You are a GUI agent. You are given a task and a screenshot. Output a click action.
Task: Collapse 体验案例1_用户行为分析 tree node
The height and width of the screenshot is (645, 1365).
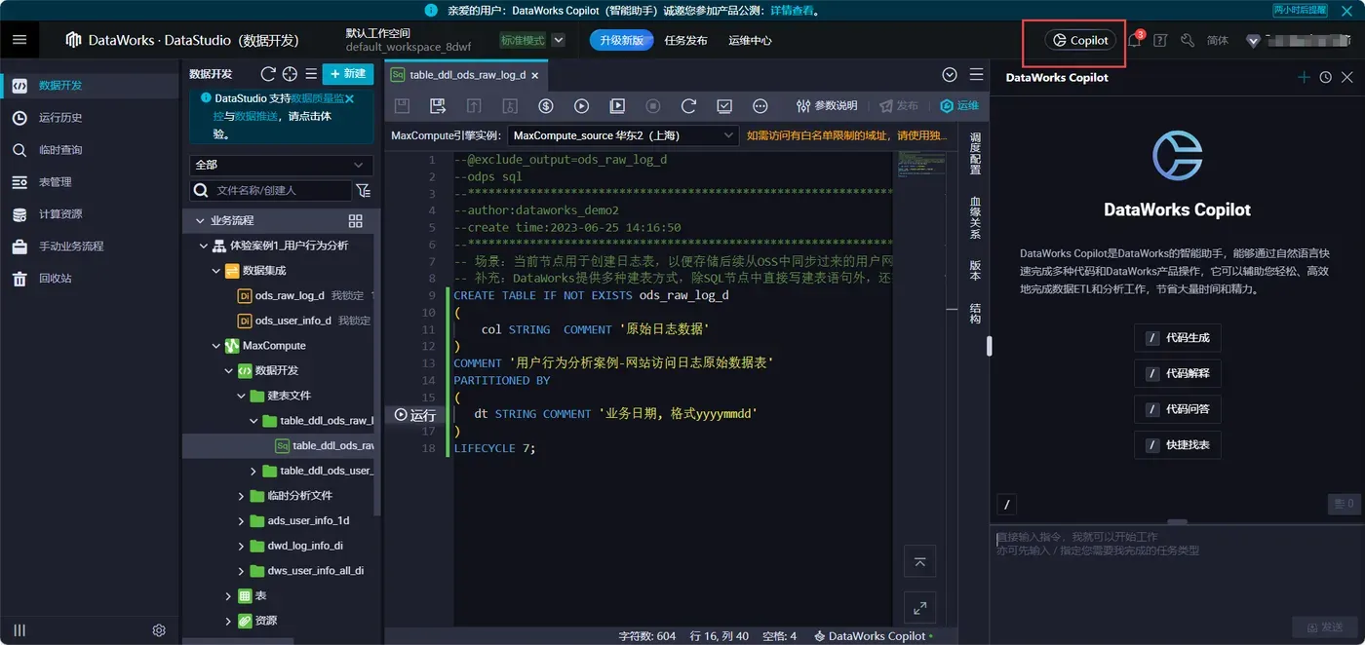point(205,246)
